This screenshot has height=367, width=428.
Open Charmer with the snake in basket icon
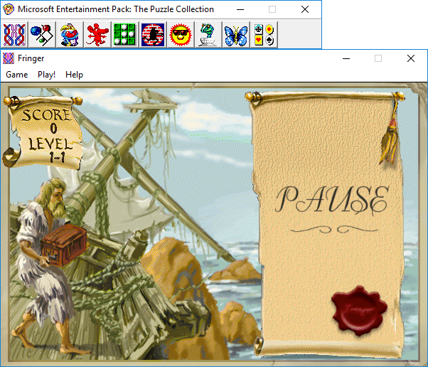click(208, 35)
